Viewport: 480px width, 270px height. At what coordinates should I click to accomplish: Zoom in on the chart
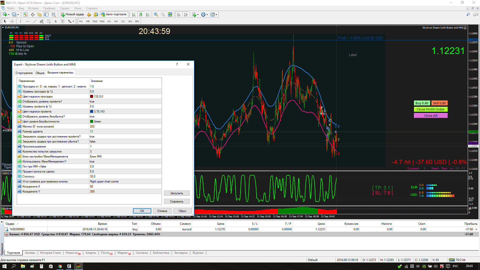click(156, 14)
